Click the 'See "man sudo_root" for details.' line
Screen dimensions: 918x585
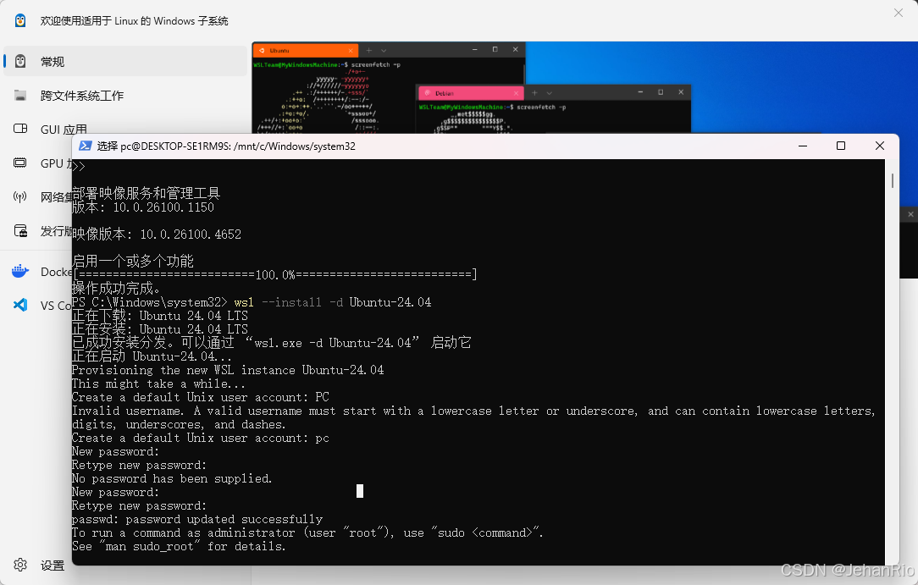179,546
